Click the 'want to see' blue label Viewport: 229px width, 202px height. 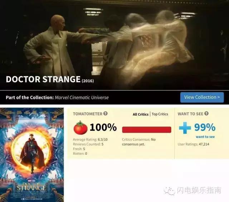(205, 137)
